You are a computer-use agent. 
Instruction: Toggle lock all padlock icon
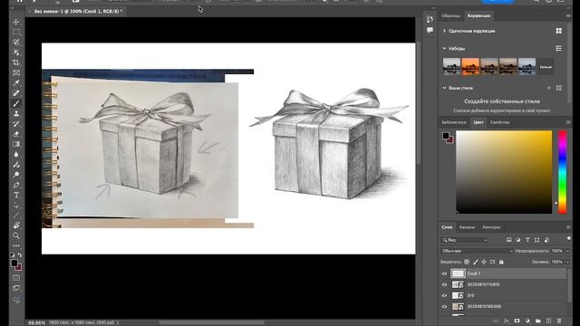[x=501, y=262]
